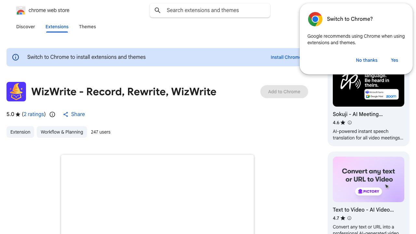This screenshot has width=416, height=234.
Task: Click the WizWrite wizard hat extension icon
Action: point(16,92)
